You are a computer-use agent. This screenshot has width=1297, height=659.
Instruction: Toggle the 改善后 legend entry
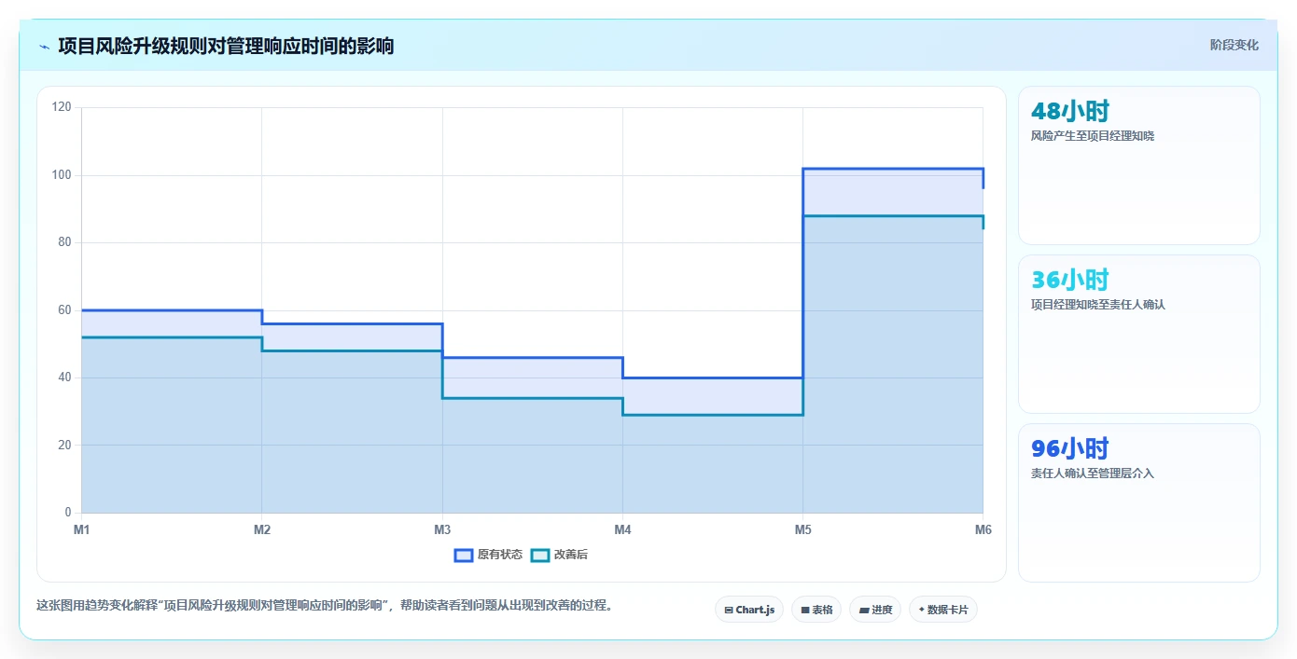[559, 555]
